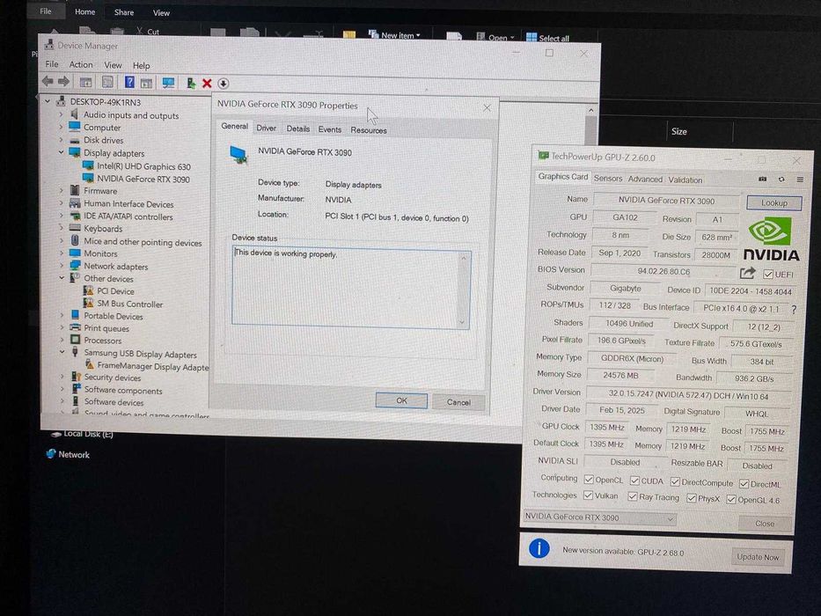Click OK in RTX 3090 Properties dialog

[x=401, y=400]
